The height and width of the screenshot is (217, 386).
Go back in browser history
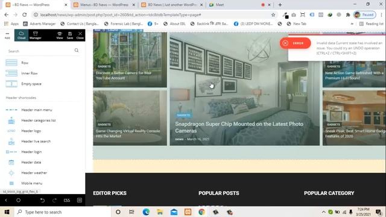[x=7, y=14]
